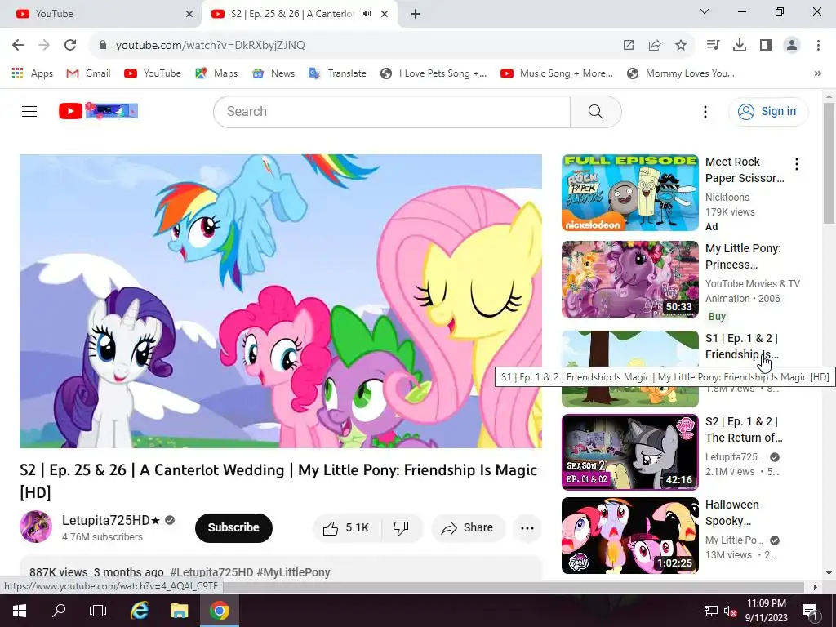Open more actions ellipsis under video
The image size is (836, 627).
tap(527, 528)
